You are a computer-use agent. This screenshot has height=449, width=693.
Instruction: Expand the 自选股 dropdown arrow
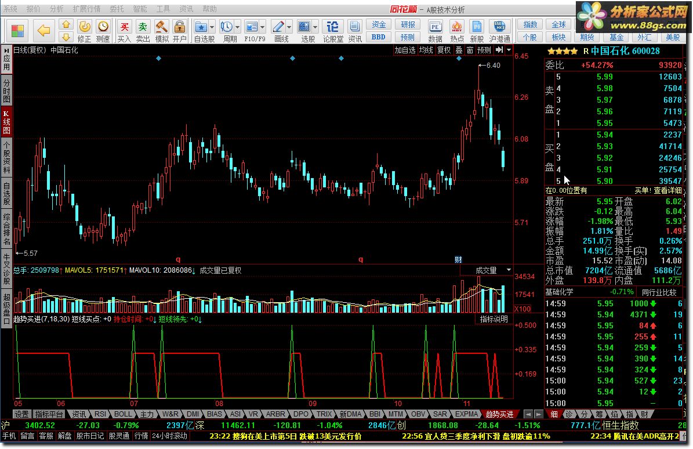pyautogui.click(x=212, y=27)
